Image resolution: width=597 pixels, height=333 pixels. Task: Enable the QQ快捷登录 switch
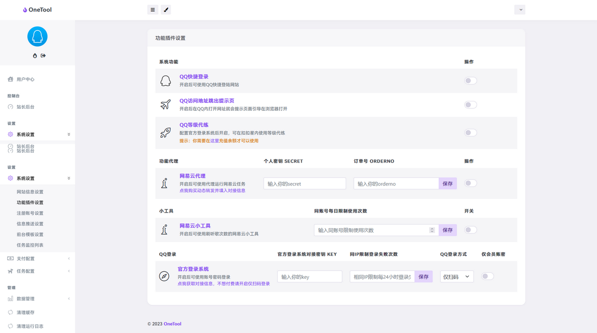[471, 81]
